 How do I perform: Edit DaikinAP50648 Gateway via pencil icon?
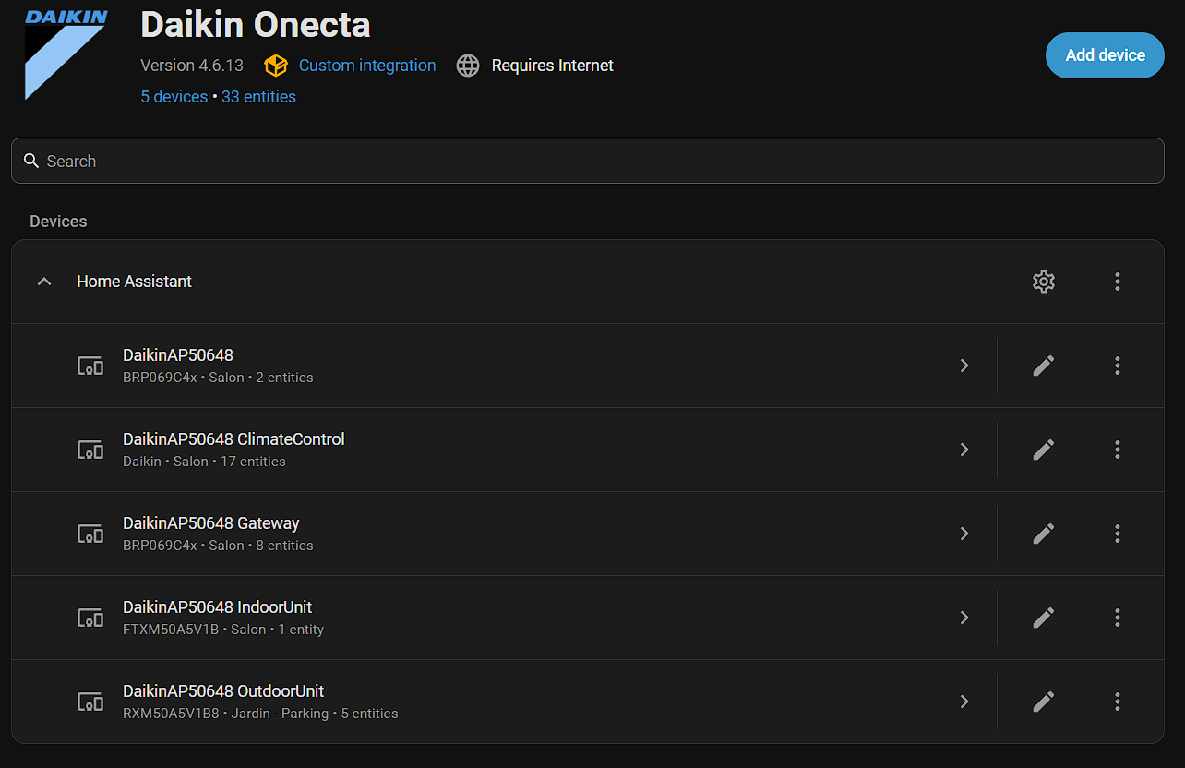coord(1043,534)
